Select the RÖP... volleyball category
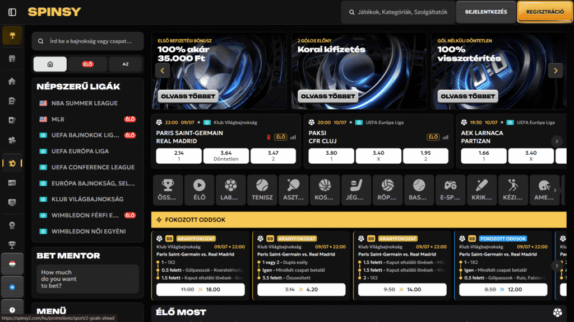 [x=387, y=190]
